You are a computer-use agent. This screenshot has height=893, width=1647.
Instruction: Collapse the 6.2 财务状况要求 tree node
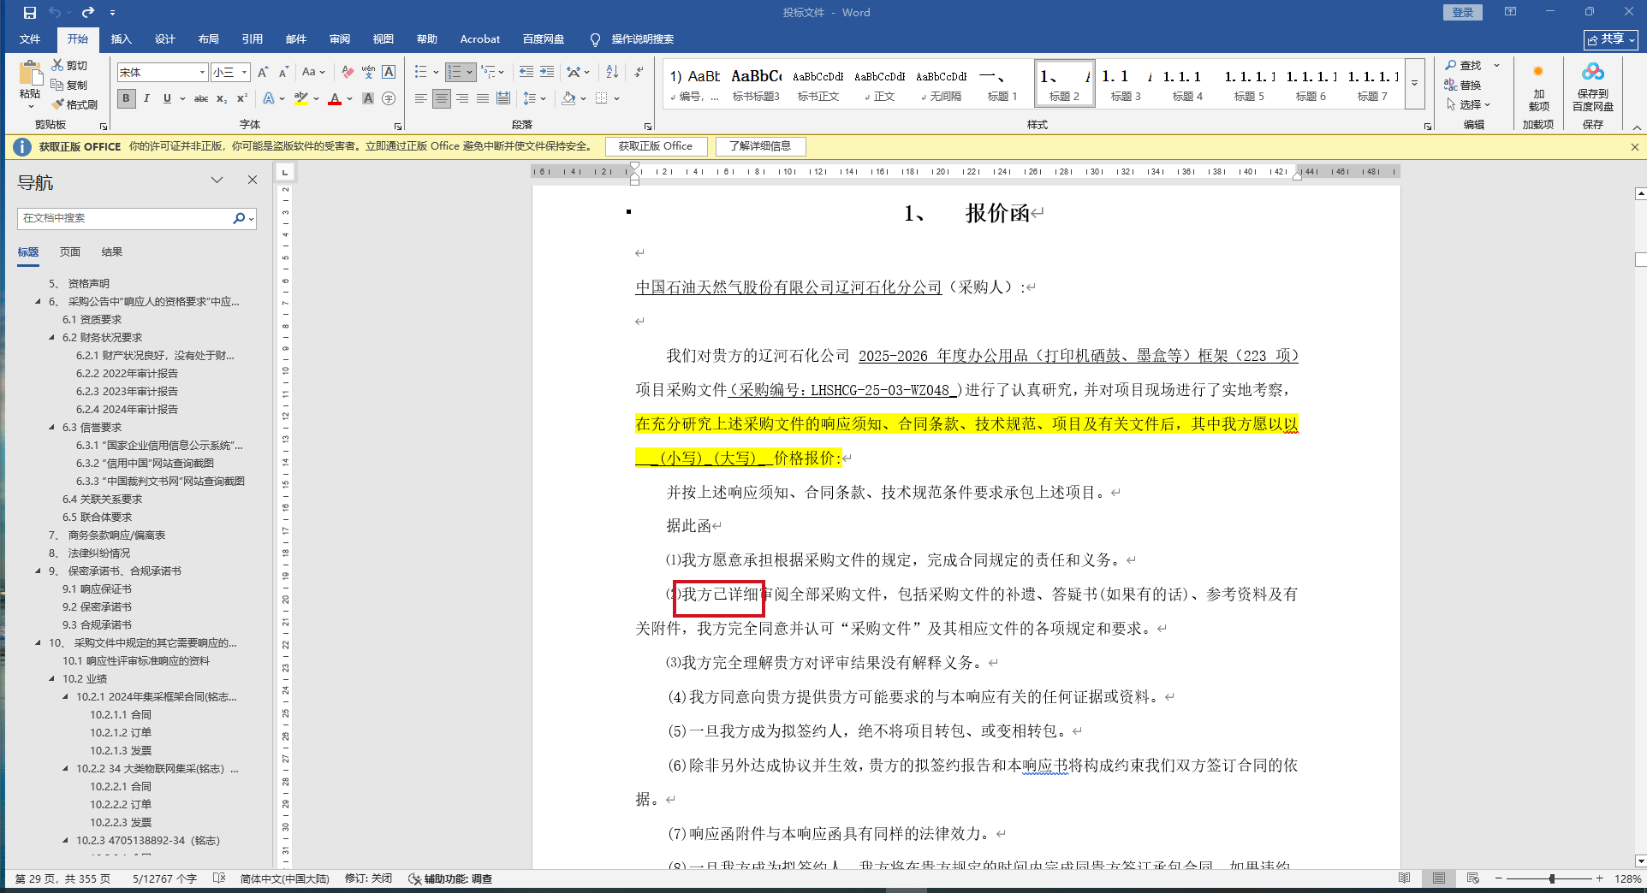tap(52, 338)
